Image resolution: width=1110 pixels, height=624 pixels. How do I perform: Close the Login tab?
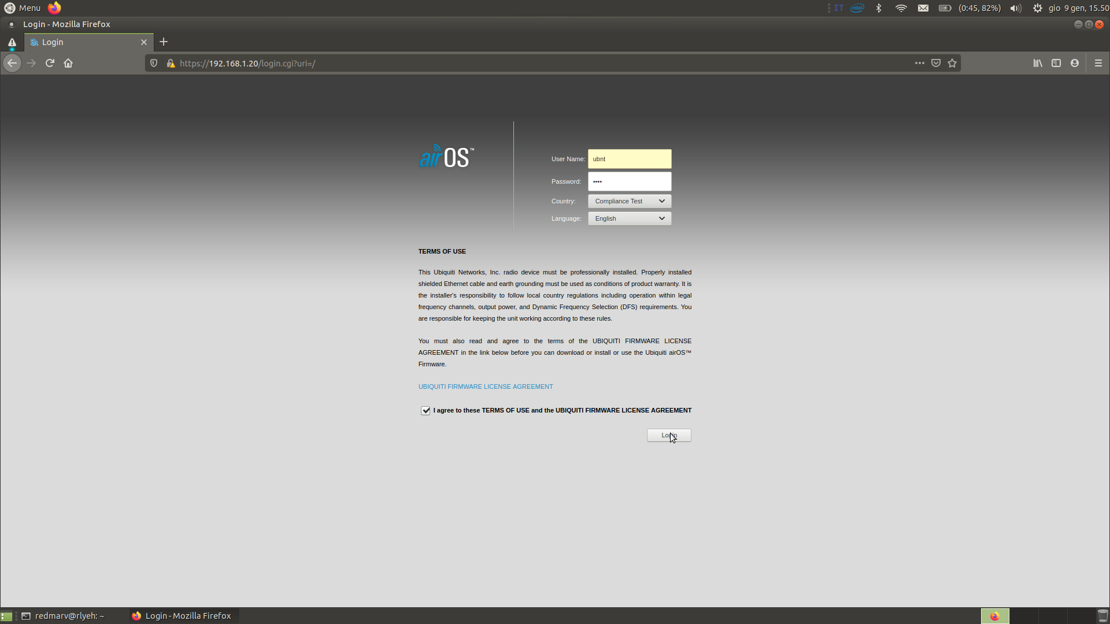pos(144,42)
